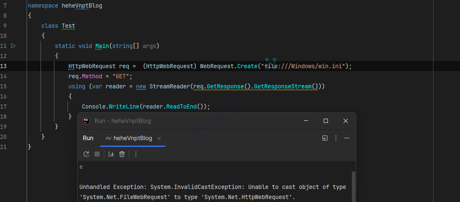460x202 pixels.
Task: Click the Rider logo in Run window title
Action: (86, 121)
